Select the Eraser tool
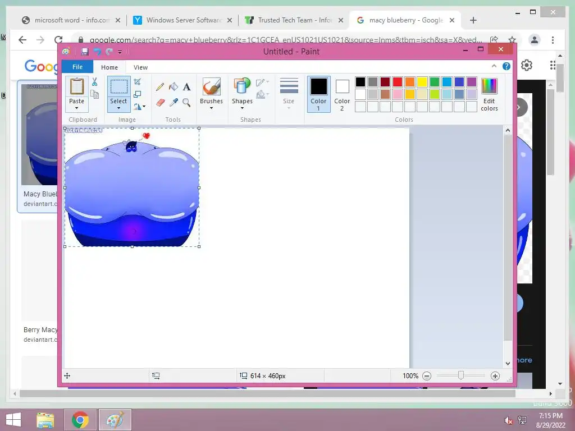Screen dimensions: 575x431 coord(160,103)
